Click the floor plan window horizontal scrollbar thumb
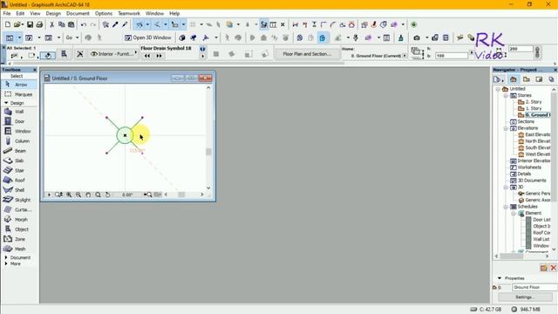This screenshot has height=314, width=558. tap(181, 195)
